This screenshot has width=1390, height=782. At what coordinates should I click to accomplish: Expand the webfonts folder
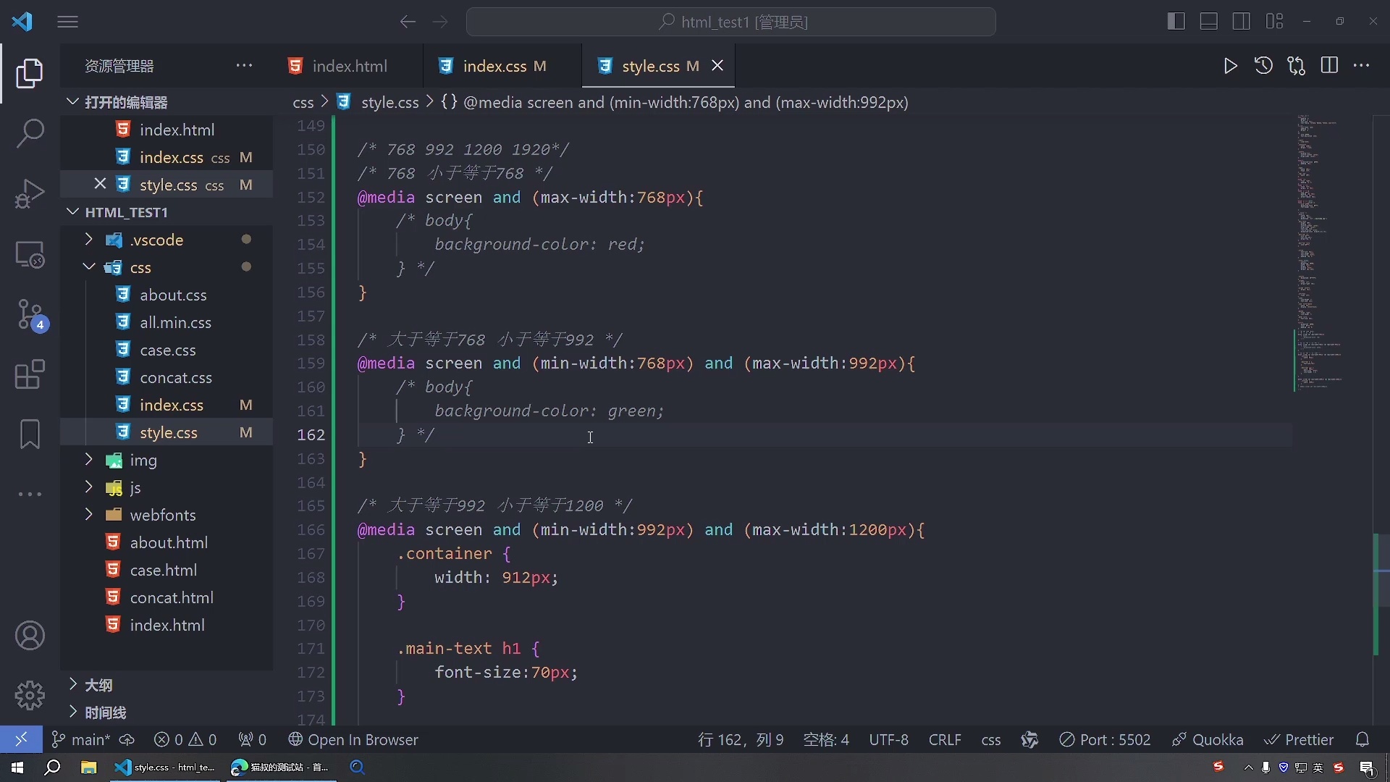coord(88,515)
